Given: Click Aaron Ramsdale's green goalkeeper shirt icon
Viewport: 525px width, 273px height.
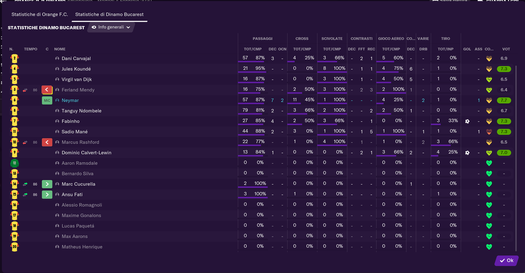Looking at the screenshot, I should tap(14, 163).
